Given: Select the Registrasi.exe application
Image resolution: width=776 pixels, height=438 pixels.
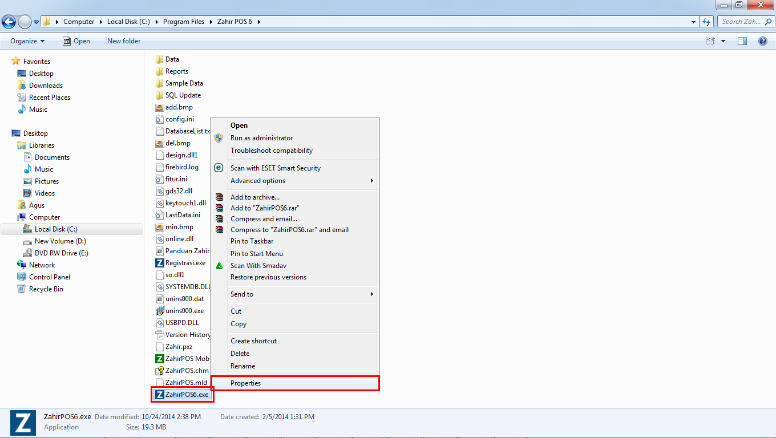Looking at the screenshot, I should 180,263.
